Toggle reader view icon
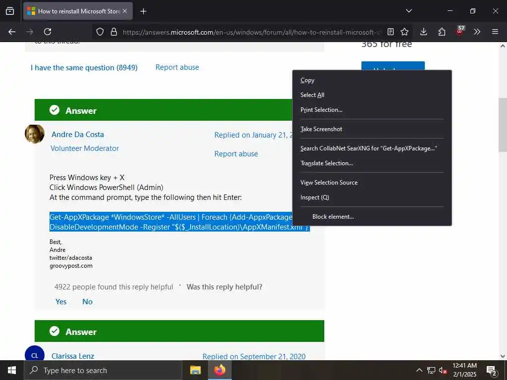 click(391, 32)
